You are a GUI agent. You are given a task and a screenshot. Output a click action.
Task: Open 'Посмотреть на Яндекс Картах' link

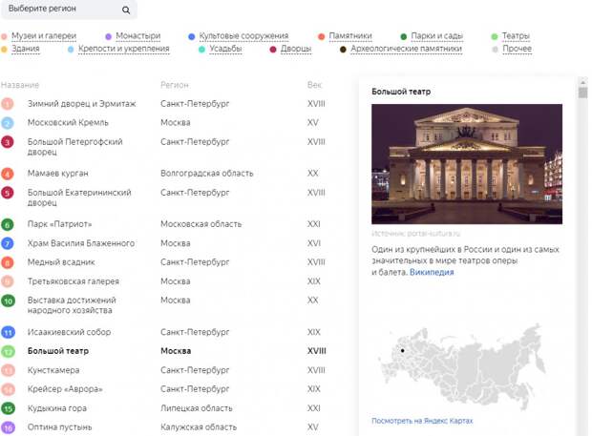[422, 421]
